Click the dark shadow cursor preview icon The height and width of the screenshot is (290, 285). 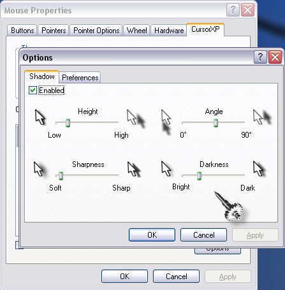point(259,169)
